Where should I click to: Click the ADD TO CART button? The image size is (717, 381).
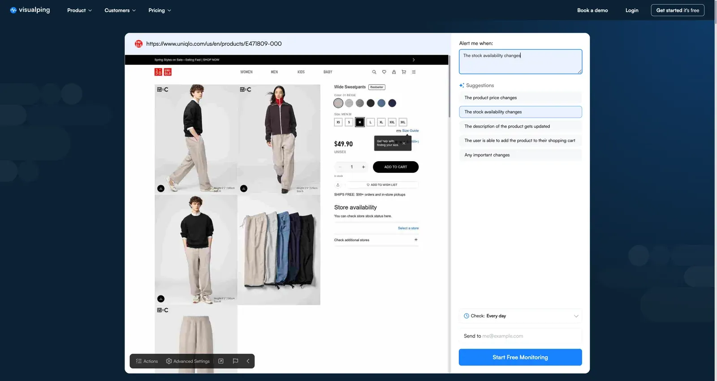click(396, 167)
